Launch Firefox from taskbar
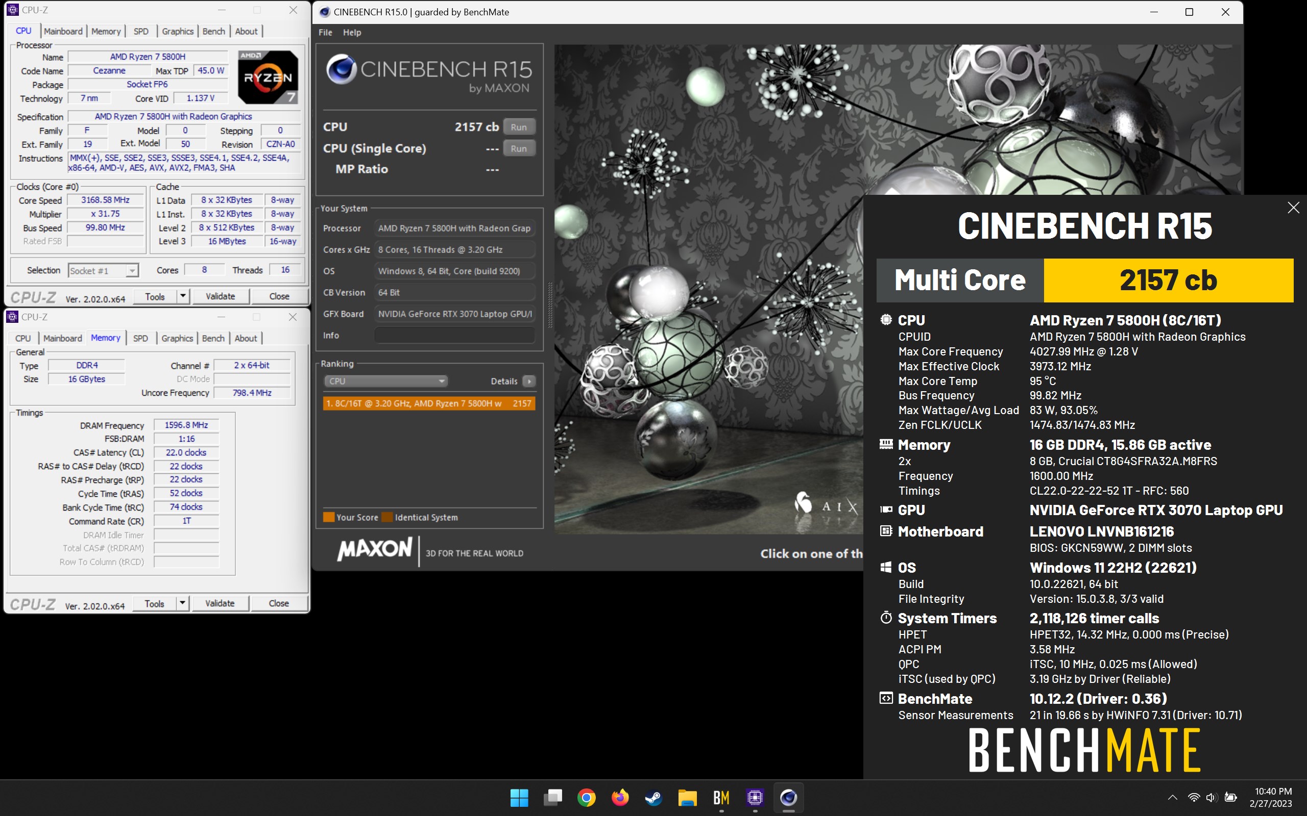This screenshot has height=816, width=1307. (x=620, y=797)
